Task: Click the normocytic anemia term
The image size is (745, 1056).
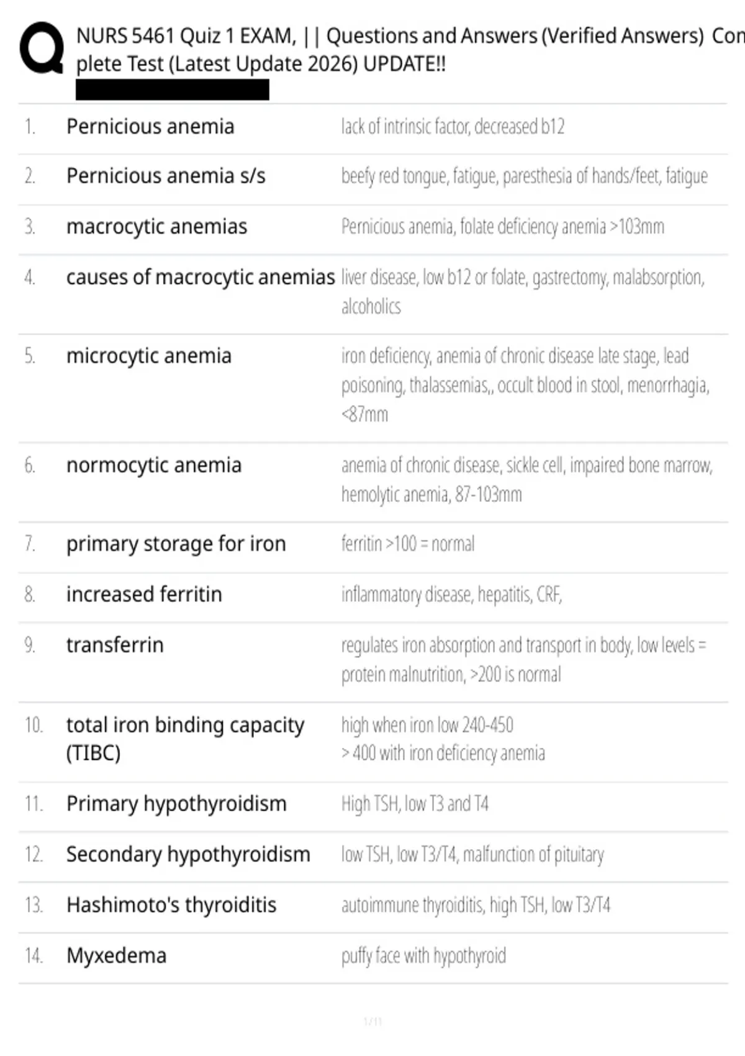Action: (154, 465)
